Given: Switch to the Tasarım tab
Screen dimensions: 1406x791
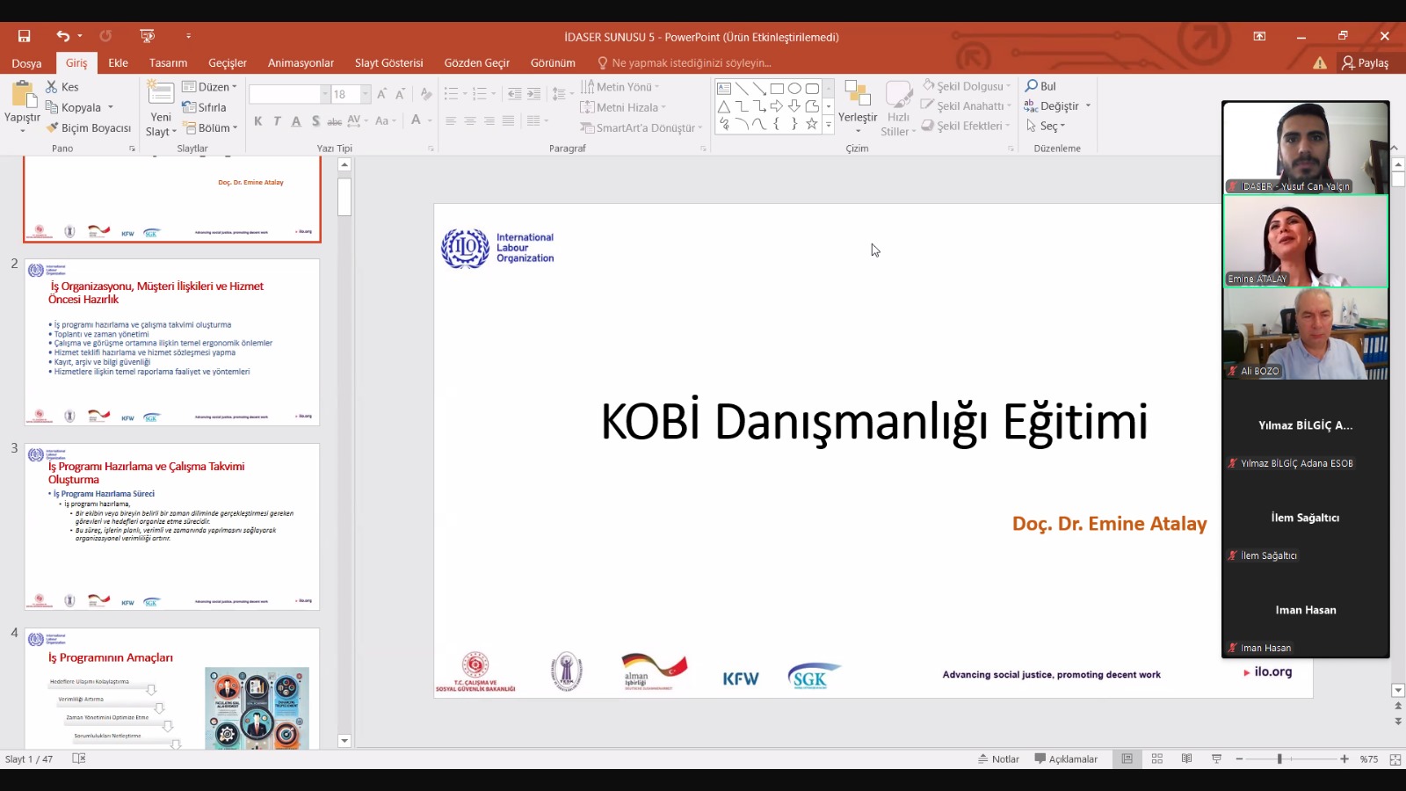Looking at the screenshot, I should click(x=168, y=63).
